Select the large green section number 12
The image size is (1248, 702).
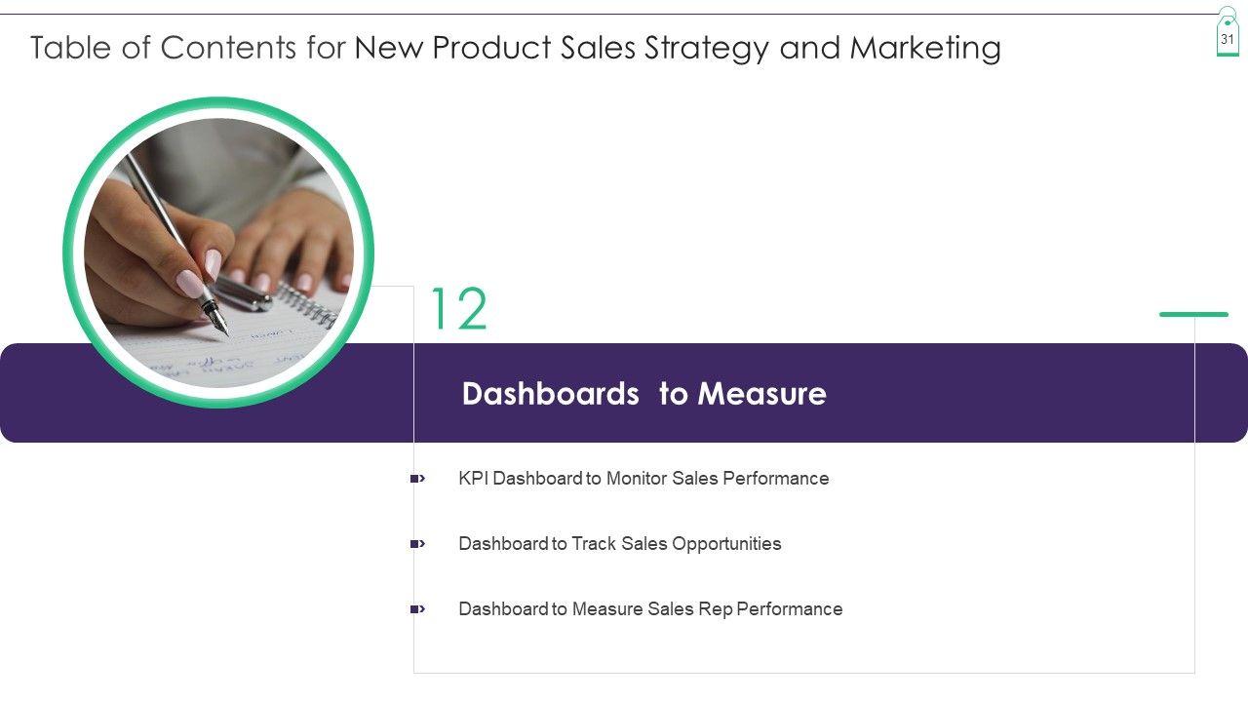457,310
